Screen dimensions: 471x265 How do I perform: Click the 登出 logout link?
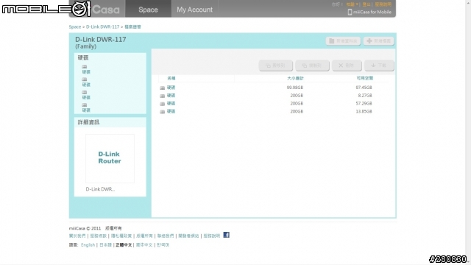pos(366,4)
